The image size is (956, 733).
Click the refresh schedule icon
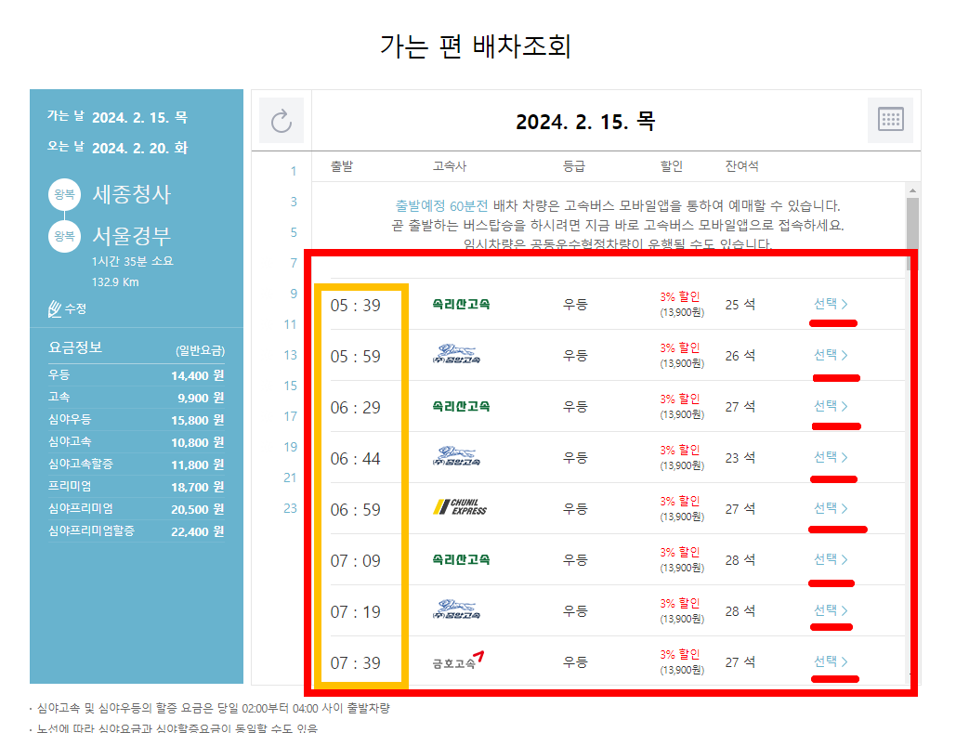(x=282, y=121)
